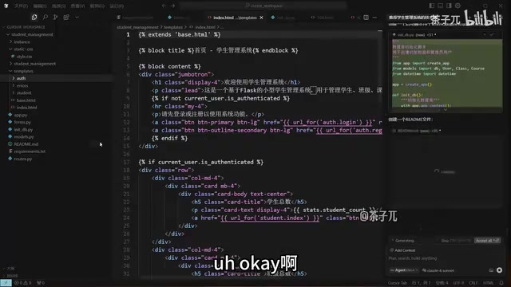
Task: Open the claude-4-sonnet model selector
Action: [x=438, y=270]
